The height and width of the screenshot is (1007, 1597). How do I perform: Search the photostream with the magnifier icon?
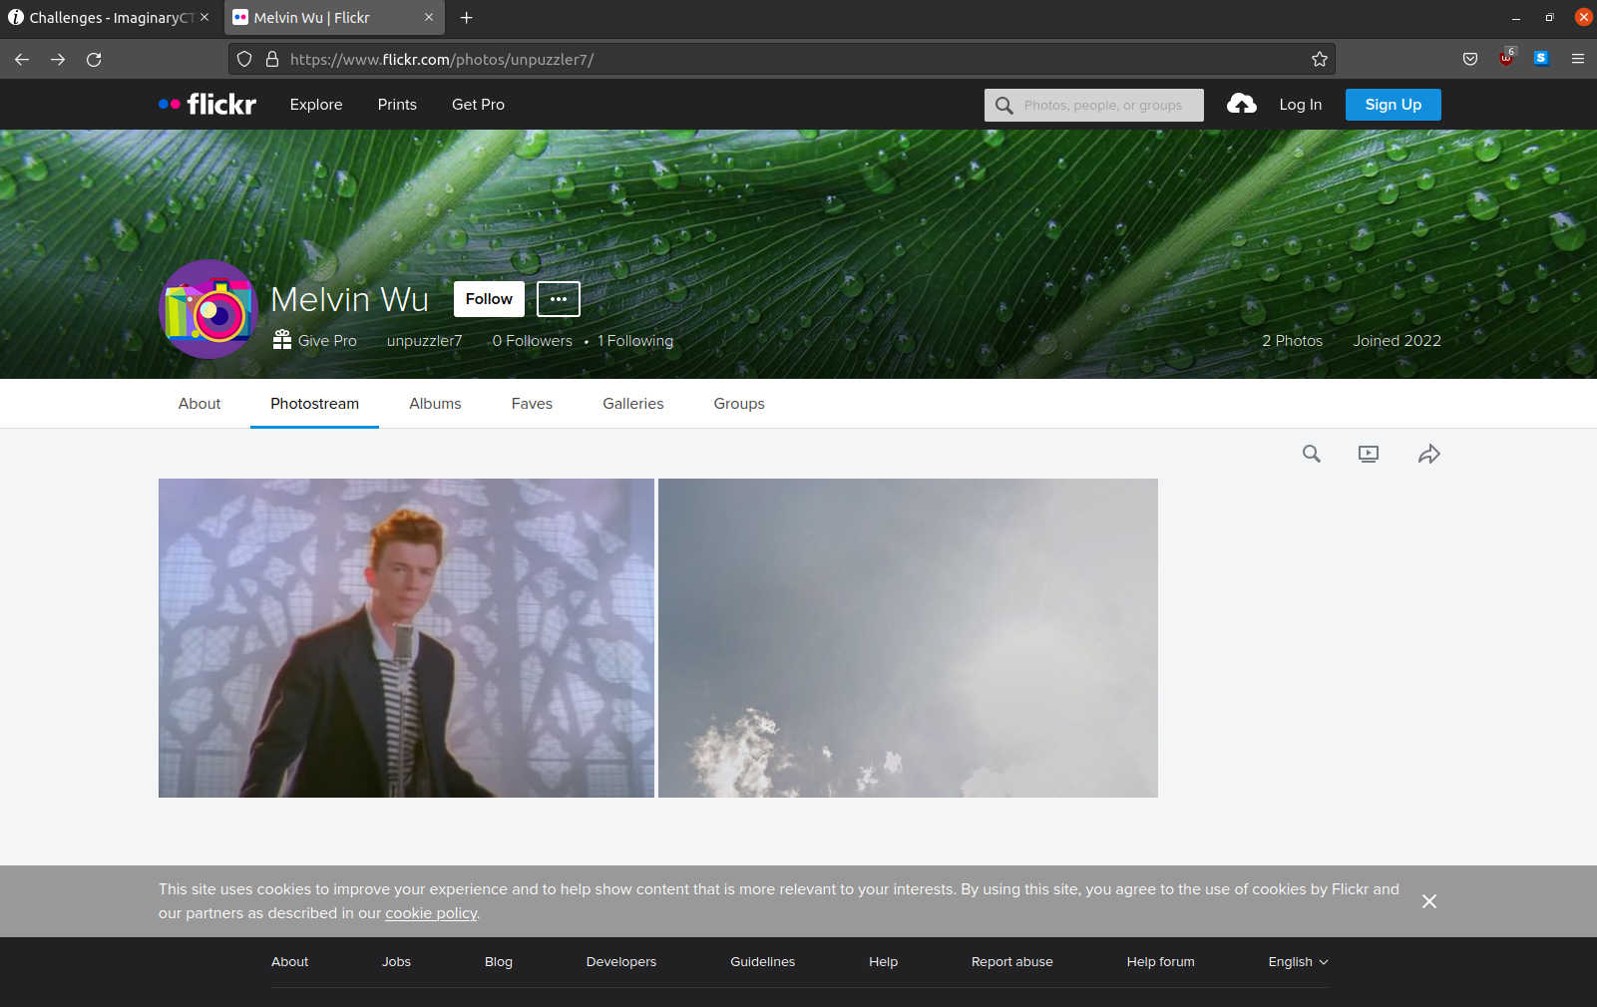(x=1312, y=454)
